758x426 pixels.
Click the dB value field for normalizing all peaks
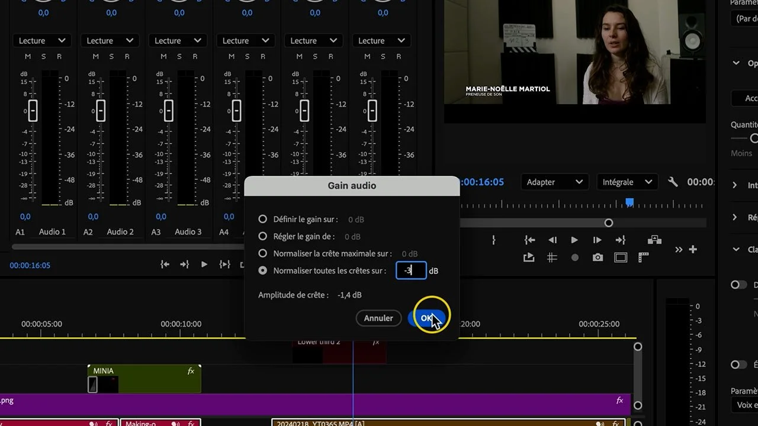[x=411, y=270]
